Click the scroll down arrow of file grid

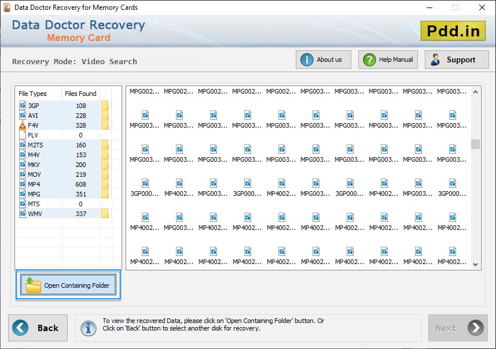475,265
